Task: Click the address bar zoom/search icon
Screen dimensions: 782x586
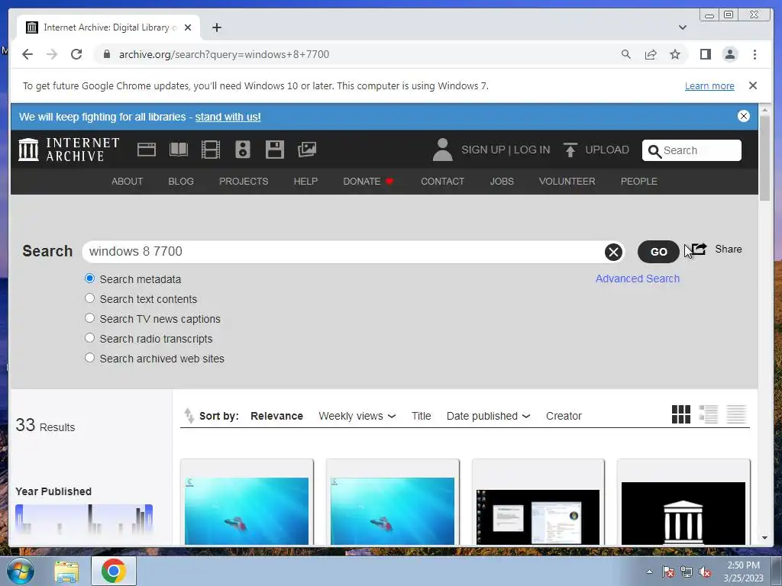Action: 626,54
